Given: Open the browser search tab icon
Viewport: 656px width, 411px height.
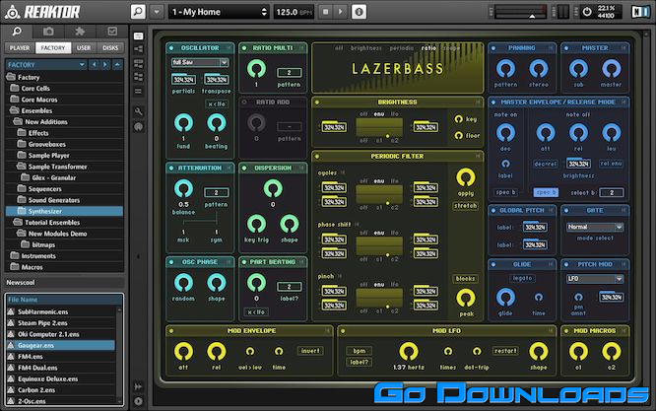Looking at the screenshot, I should 17,32.
